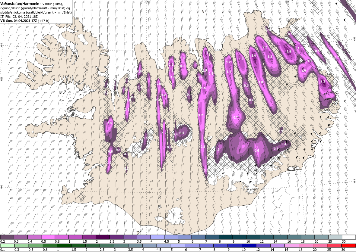The height and width of the screenshot is (252, 356).
Task: Pick the rain scale swatch labeled 5
Action: pyautogui.click(x=178, y=246)
